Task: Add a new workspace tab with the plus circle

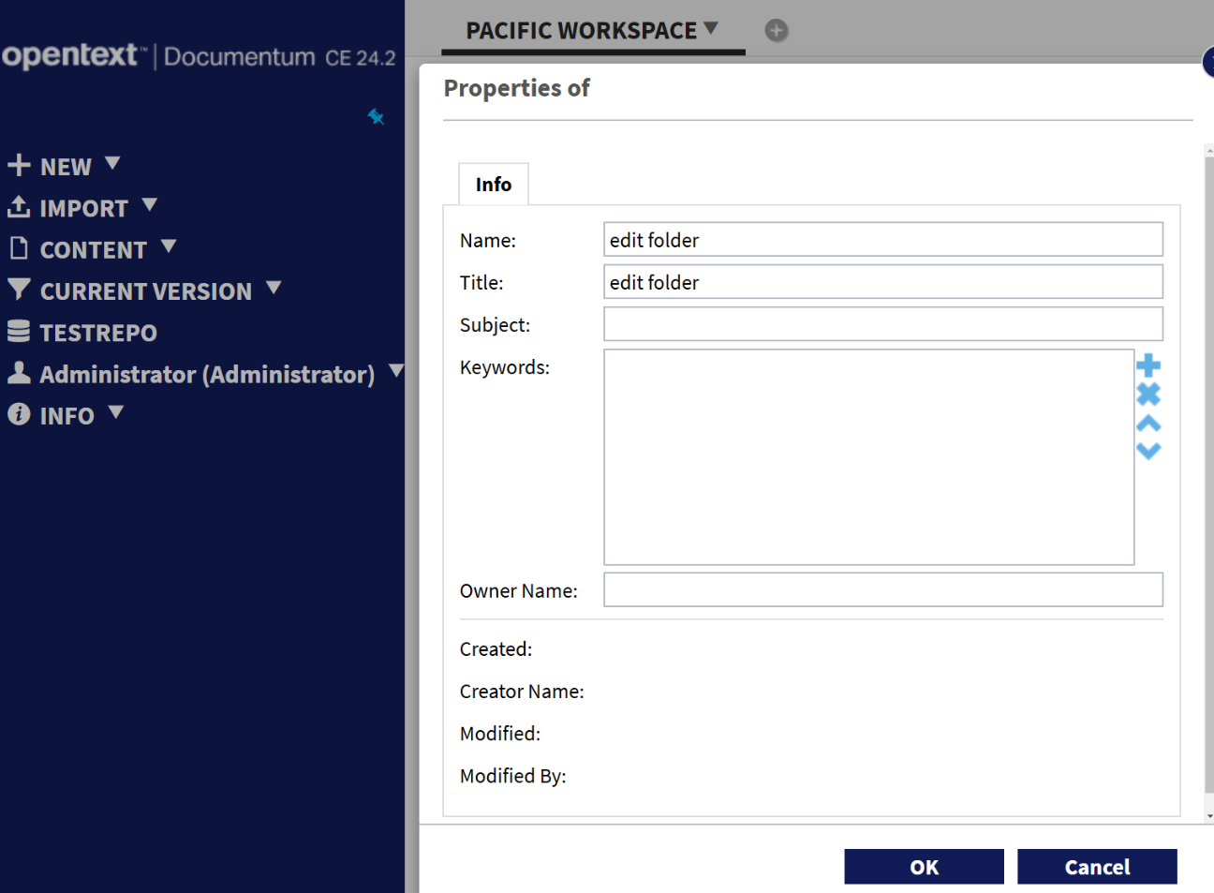Action: (777, 30)
